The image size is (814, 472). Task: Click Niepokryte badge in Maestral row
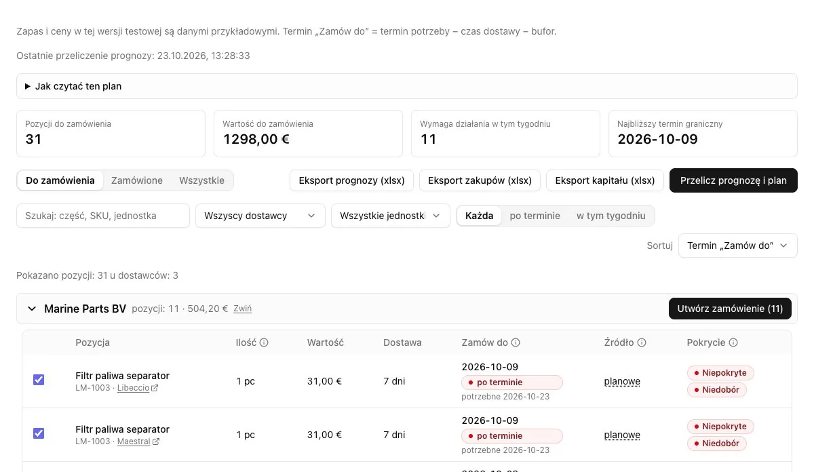(720, 427)
